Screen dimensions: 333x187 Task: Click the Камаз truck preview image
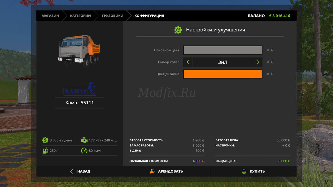[79, 51]
